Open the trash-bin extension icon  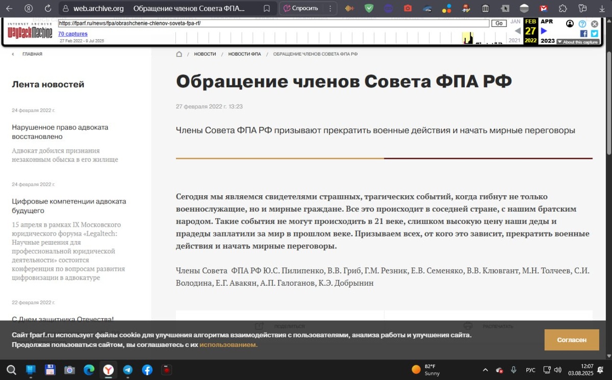click(485, 8)
